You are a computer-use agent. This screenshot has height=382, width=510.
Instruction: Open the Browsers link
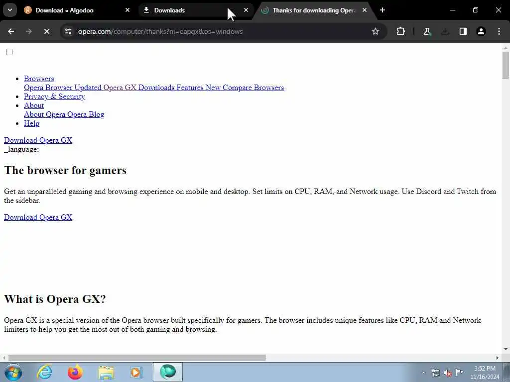(39, 79)
